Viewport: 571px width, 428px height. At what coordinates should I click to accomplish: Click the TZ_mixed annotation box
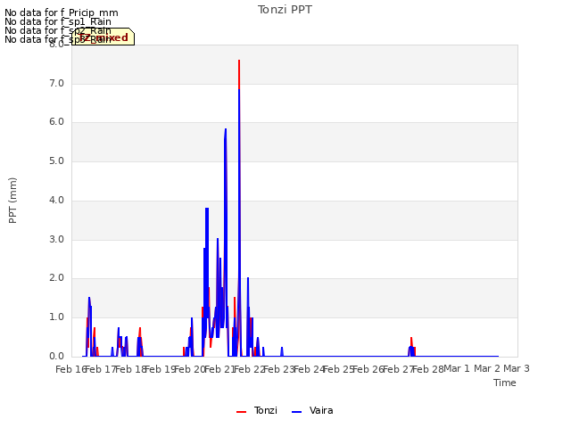(103, 37)
